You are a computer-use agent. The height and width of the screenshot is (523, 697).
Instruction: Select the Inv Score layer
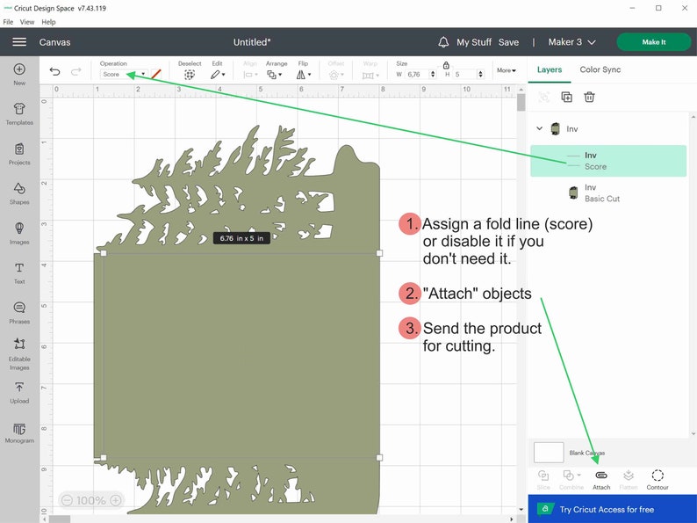[x=608, y=161]
